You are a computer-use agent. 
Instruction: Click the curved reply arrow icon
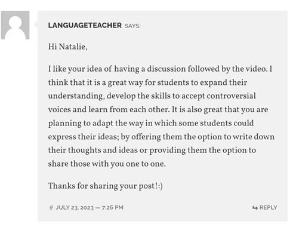(x=255, y=208)
